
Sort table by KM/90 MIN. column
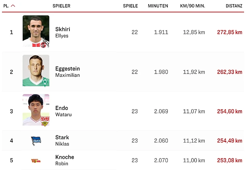[x=193, y=6]
